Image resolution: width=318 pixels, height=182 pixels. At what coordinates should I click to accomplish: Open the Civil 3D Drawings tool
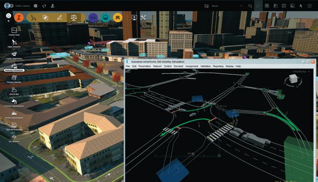(x=14, y=126)
